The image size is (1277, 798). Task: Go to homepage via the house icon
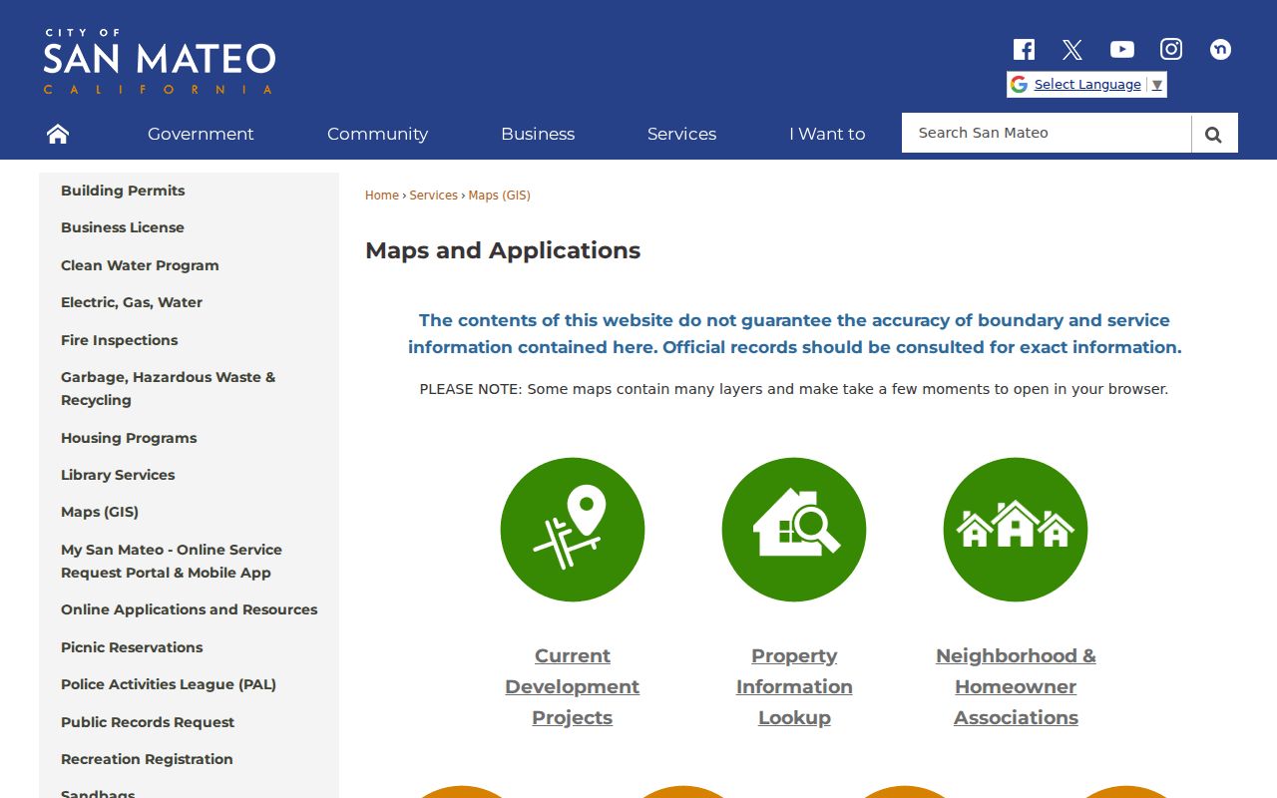tap(58, 134)
